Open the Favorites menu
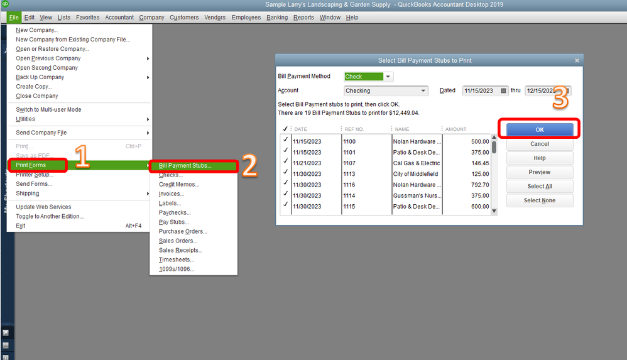This screenshot has height=360, width=627. 87,18
